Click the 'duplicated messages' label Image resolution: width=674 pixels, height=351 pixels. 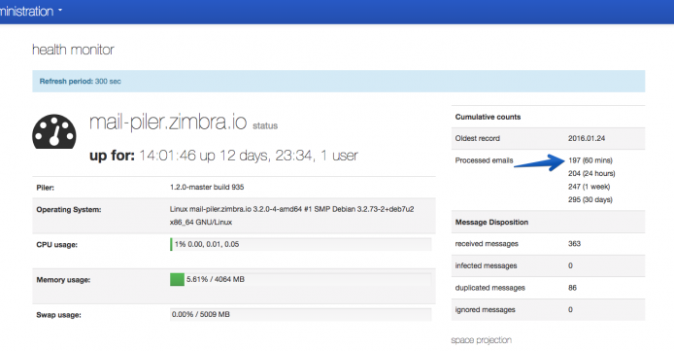tap(490, 288)
